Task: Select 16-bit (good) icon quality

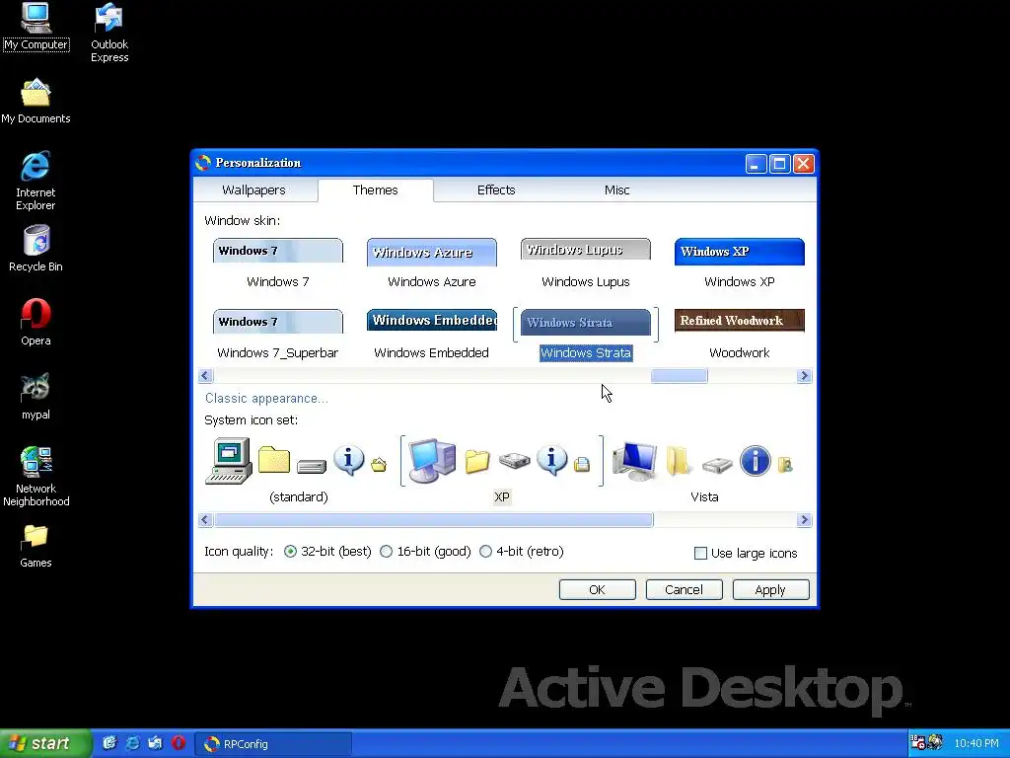Action: pyautogui.click(x=425, y=552)
